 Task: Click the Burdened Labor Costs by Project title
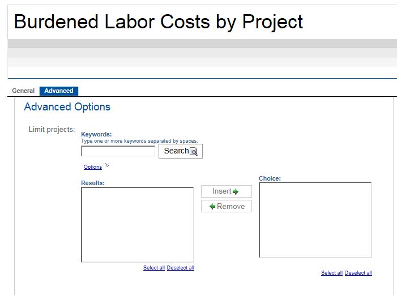(x=159, y=22)
